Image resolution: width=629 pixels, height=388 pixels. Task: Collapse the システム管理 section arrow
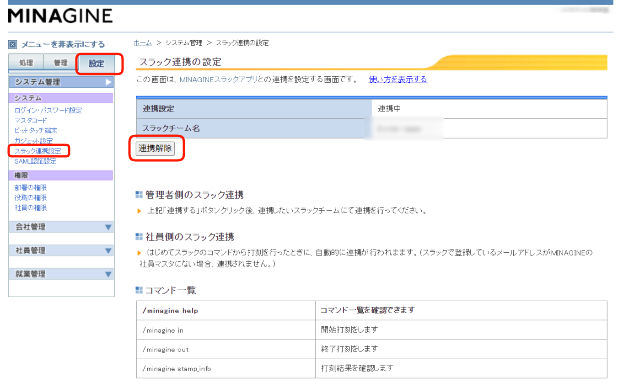(x=108, y=82)
